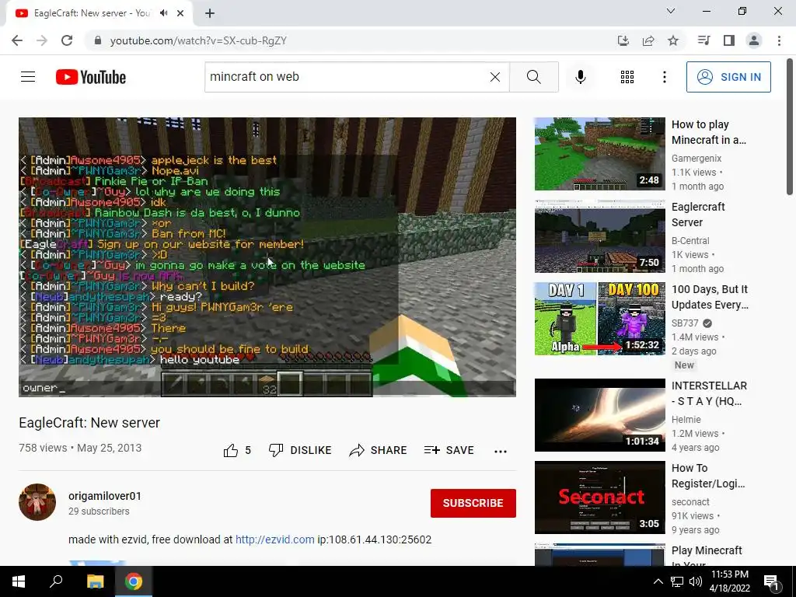Open more actions ellipsis under video
The image size is (796, 597).
501,451
